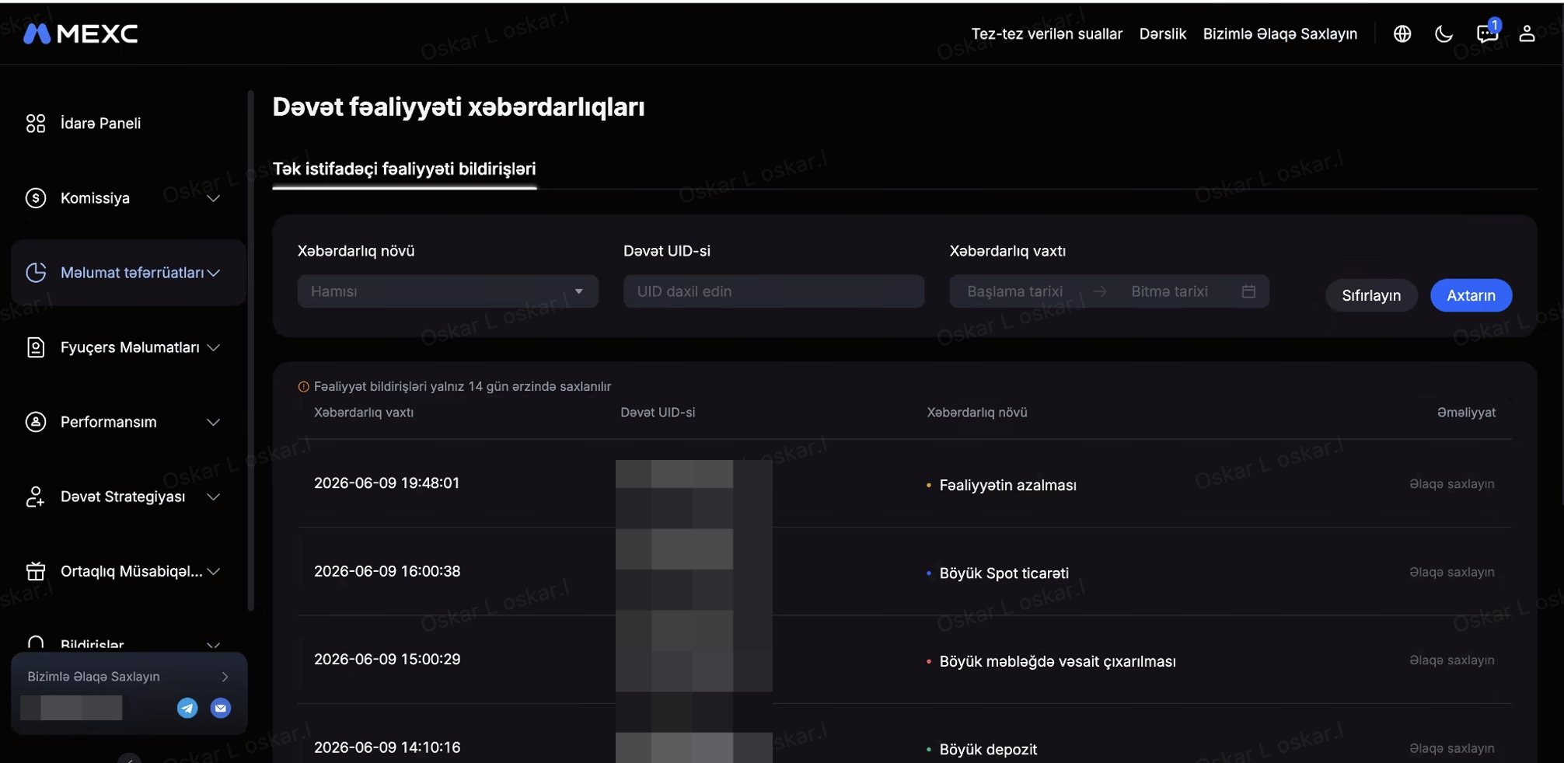Toggle dark mode moon icon
This screenshot has width=1564, height=763.
point(1444,33)
